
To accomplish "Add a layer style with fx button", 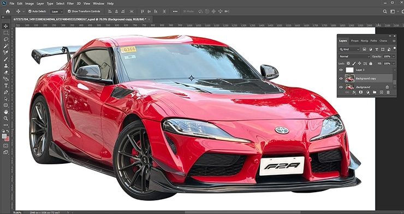I will (x=354, y=92).
